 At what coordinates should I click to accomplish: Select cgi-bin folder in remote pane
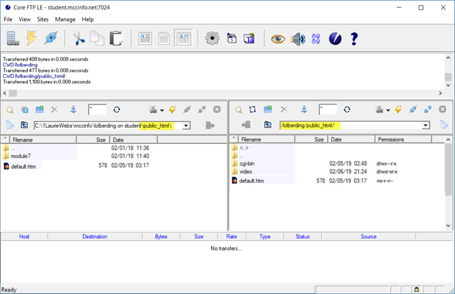[247, 163]
